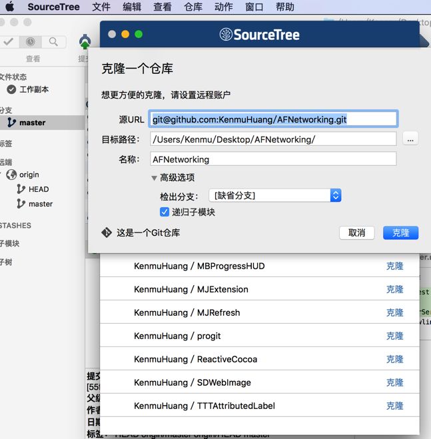This screenshot has height=439, width=431.
Task: Click the 源URL input field
Action: 273,119
